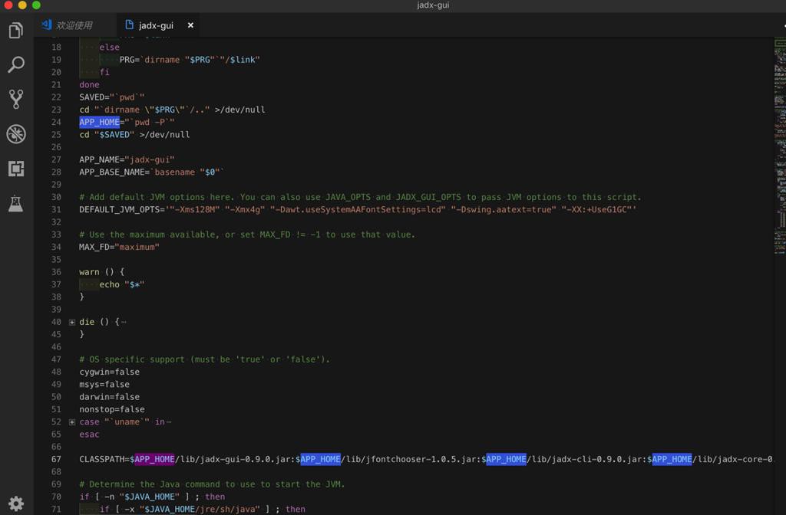Screen dimensions: 786x515
Task: Click the "-Dswing.aatext=true" option
Action: click(504, 210)
